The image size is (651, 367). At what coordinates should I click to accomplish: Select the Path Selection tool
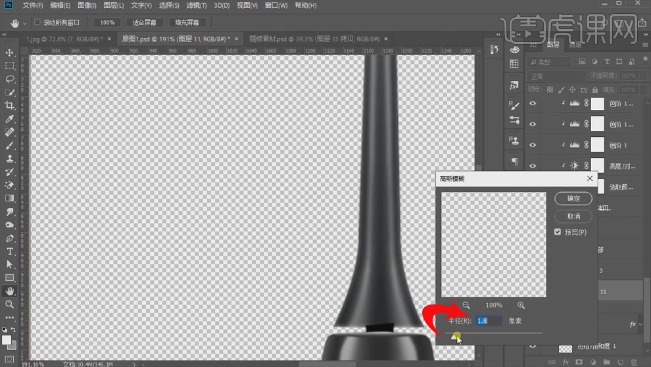(x=10, y=264)
